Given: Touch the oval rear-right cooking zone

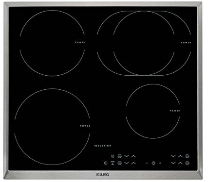Looking at the screenshot, I should tap(144, 43).
